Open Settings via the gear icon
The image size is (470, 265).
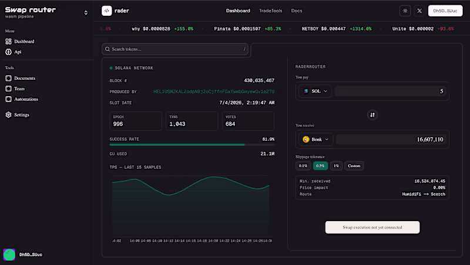[8, 114]
